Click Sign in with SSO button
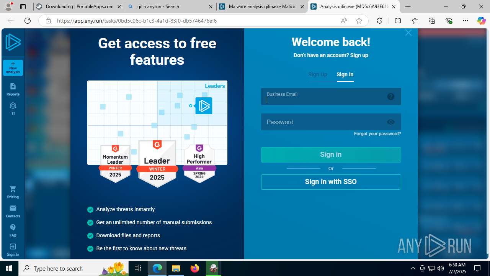Viewport: 490px width, 276px height. coord(331,182)
